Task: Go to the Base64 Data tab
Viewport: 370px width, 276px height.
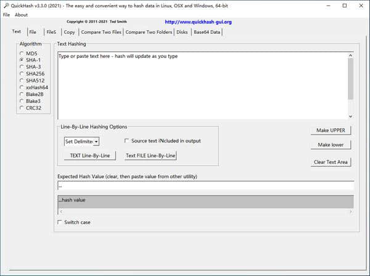Action: 207,32
